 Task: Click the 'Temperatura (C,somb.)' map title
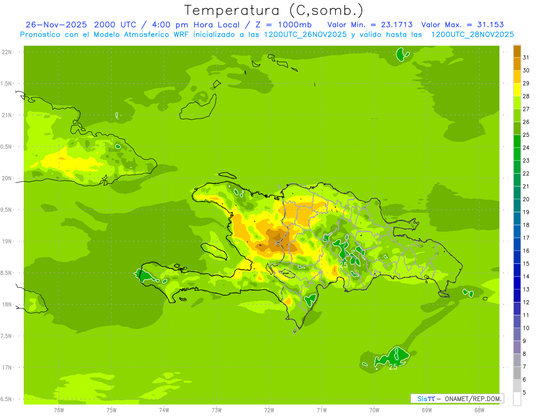tap(274, 10)
